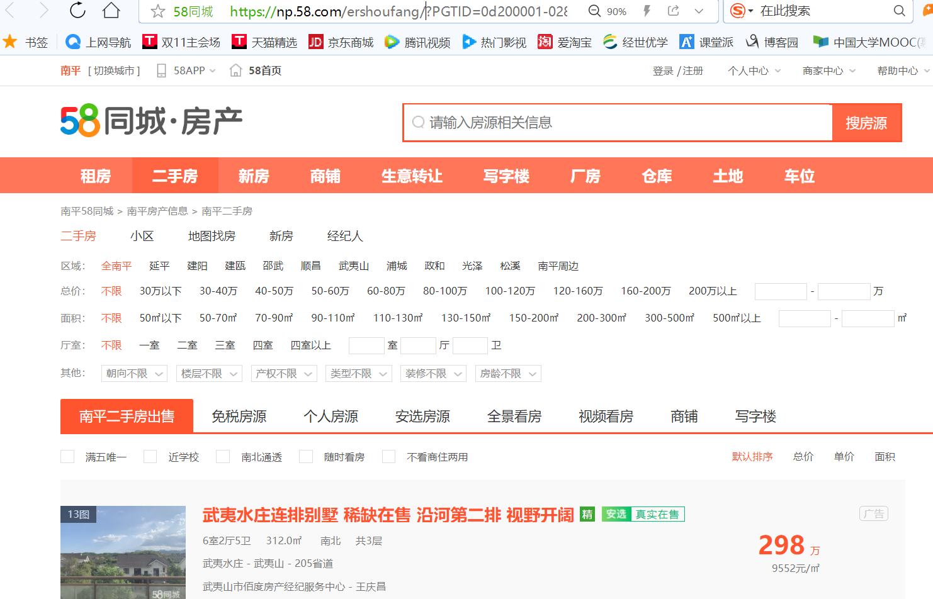This screenshot has width=933, height=599.
Task: Reload the page with the refresh icon
Action: [77, 10]
